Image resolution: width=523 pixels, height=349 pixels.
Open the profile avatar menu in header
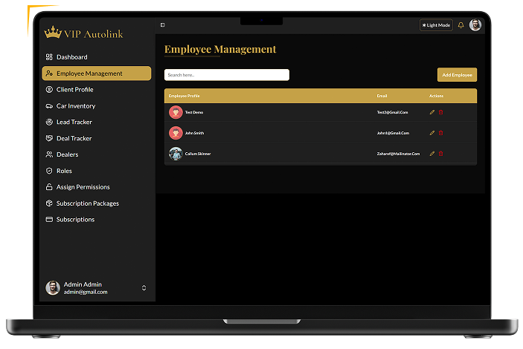[x=475, y=25]
